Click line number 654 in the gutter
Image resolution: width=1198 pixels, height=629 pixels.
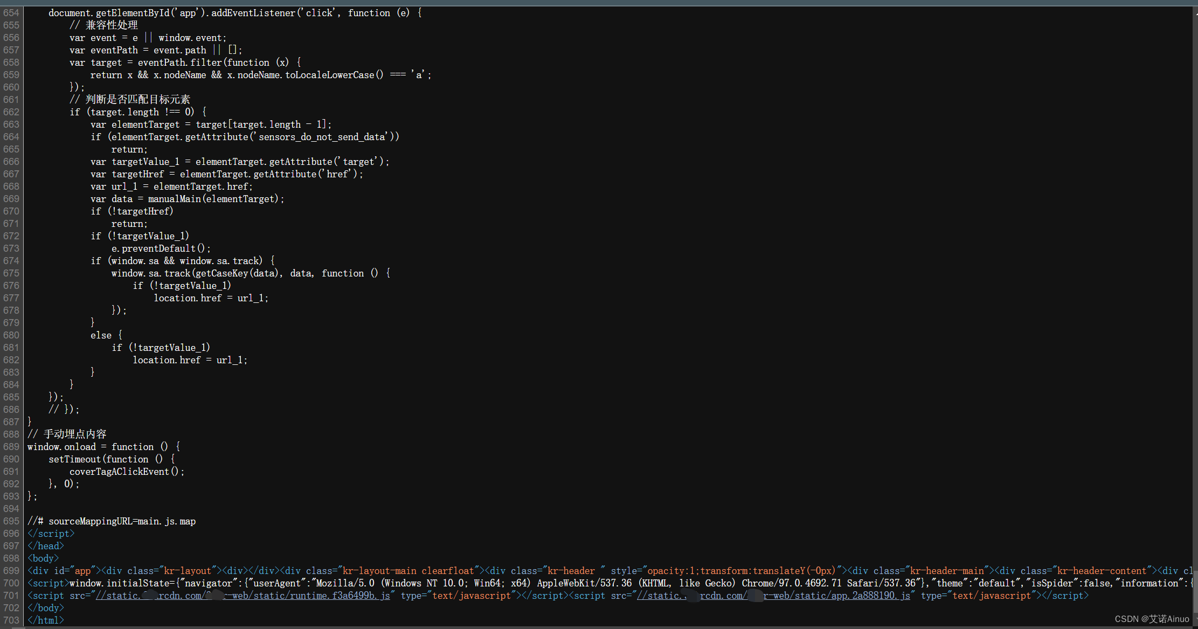coord(11,13)
